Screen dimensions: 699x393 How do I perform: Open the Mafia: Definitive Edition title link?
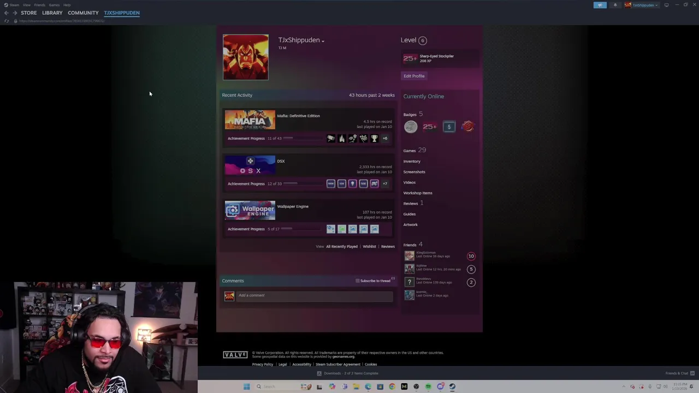tap(298, 116)
